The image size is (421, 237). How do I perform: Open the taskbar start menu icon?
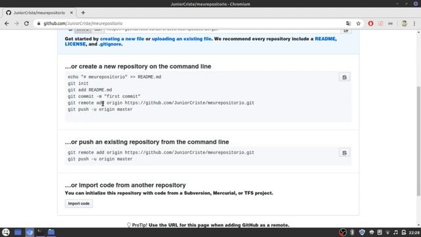[6, 232]
